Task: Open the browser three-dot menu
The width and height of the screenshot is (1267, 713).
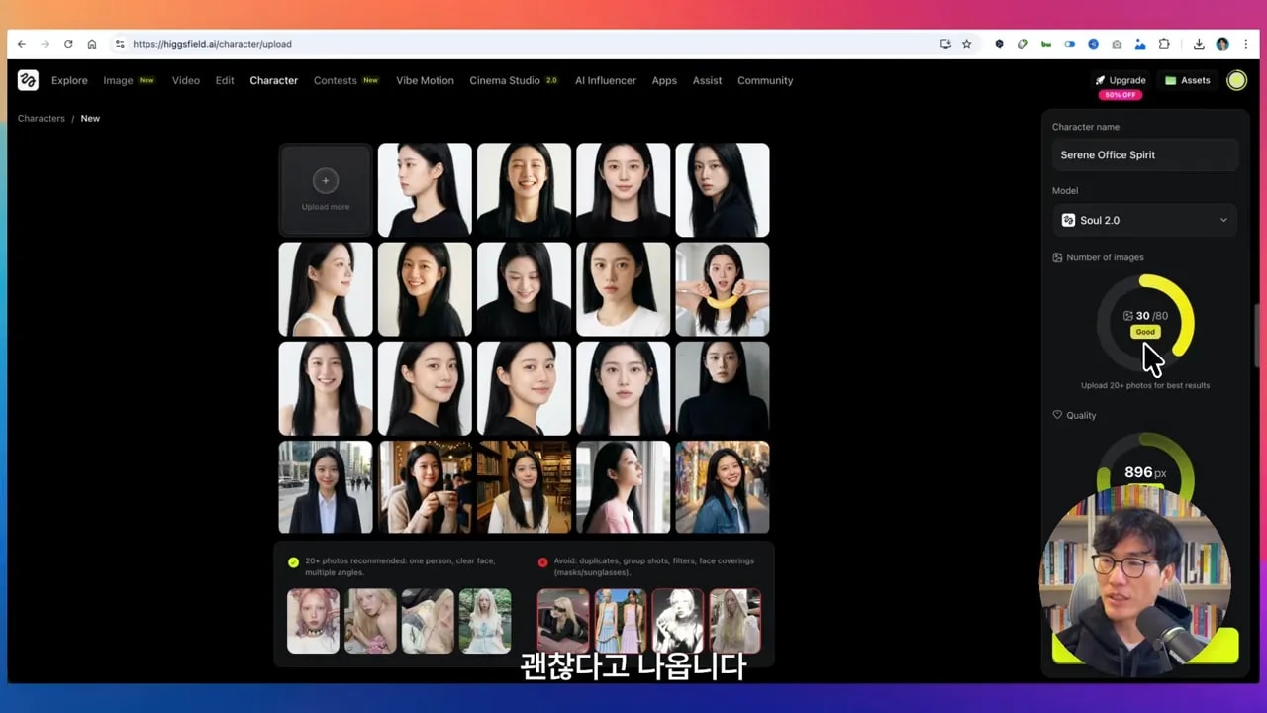Action: click(1245, 44)
